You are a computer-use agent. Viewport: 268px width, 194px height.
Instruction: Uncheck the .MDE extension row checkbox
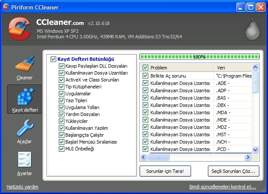click(145, 120)
